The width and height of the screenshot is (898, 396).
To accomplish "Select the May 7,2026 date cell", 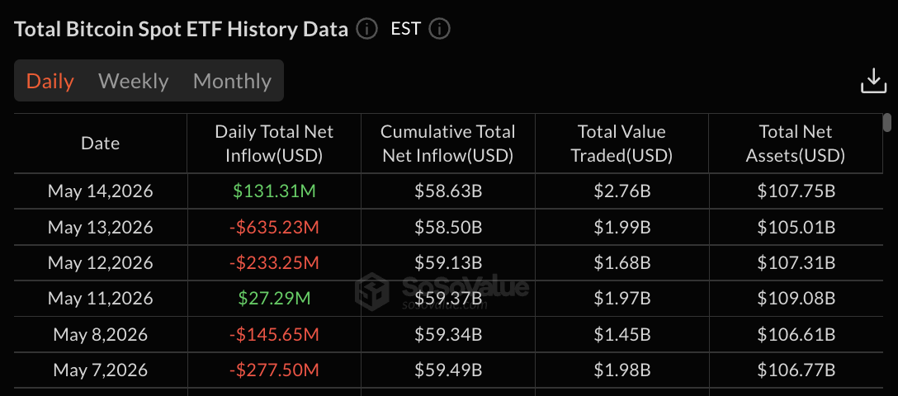I will point(101,370).
